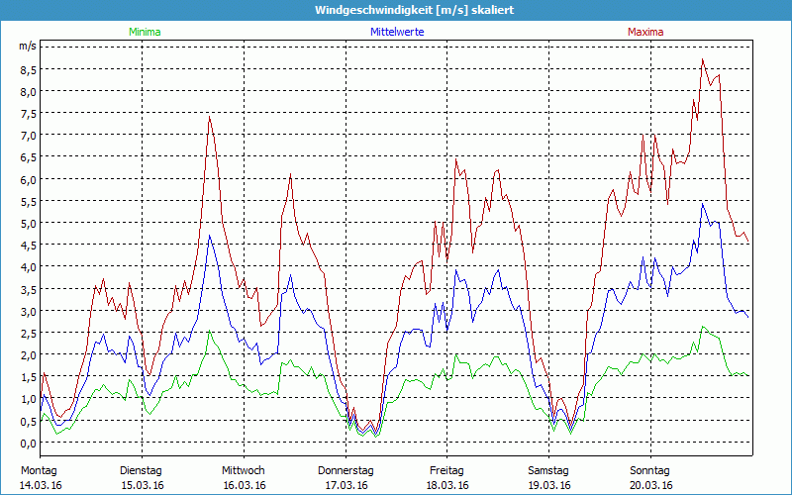This screenshot has height=495, width=792.
Task: Select the green Minima legend label
Action: click(144, 32)
